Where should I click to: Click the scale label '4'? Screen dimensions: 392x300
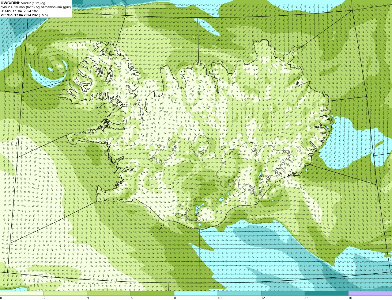[88, 298]
